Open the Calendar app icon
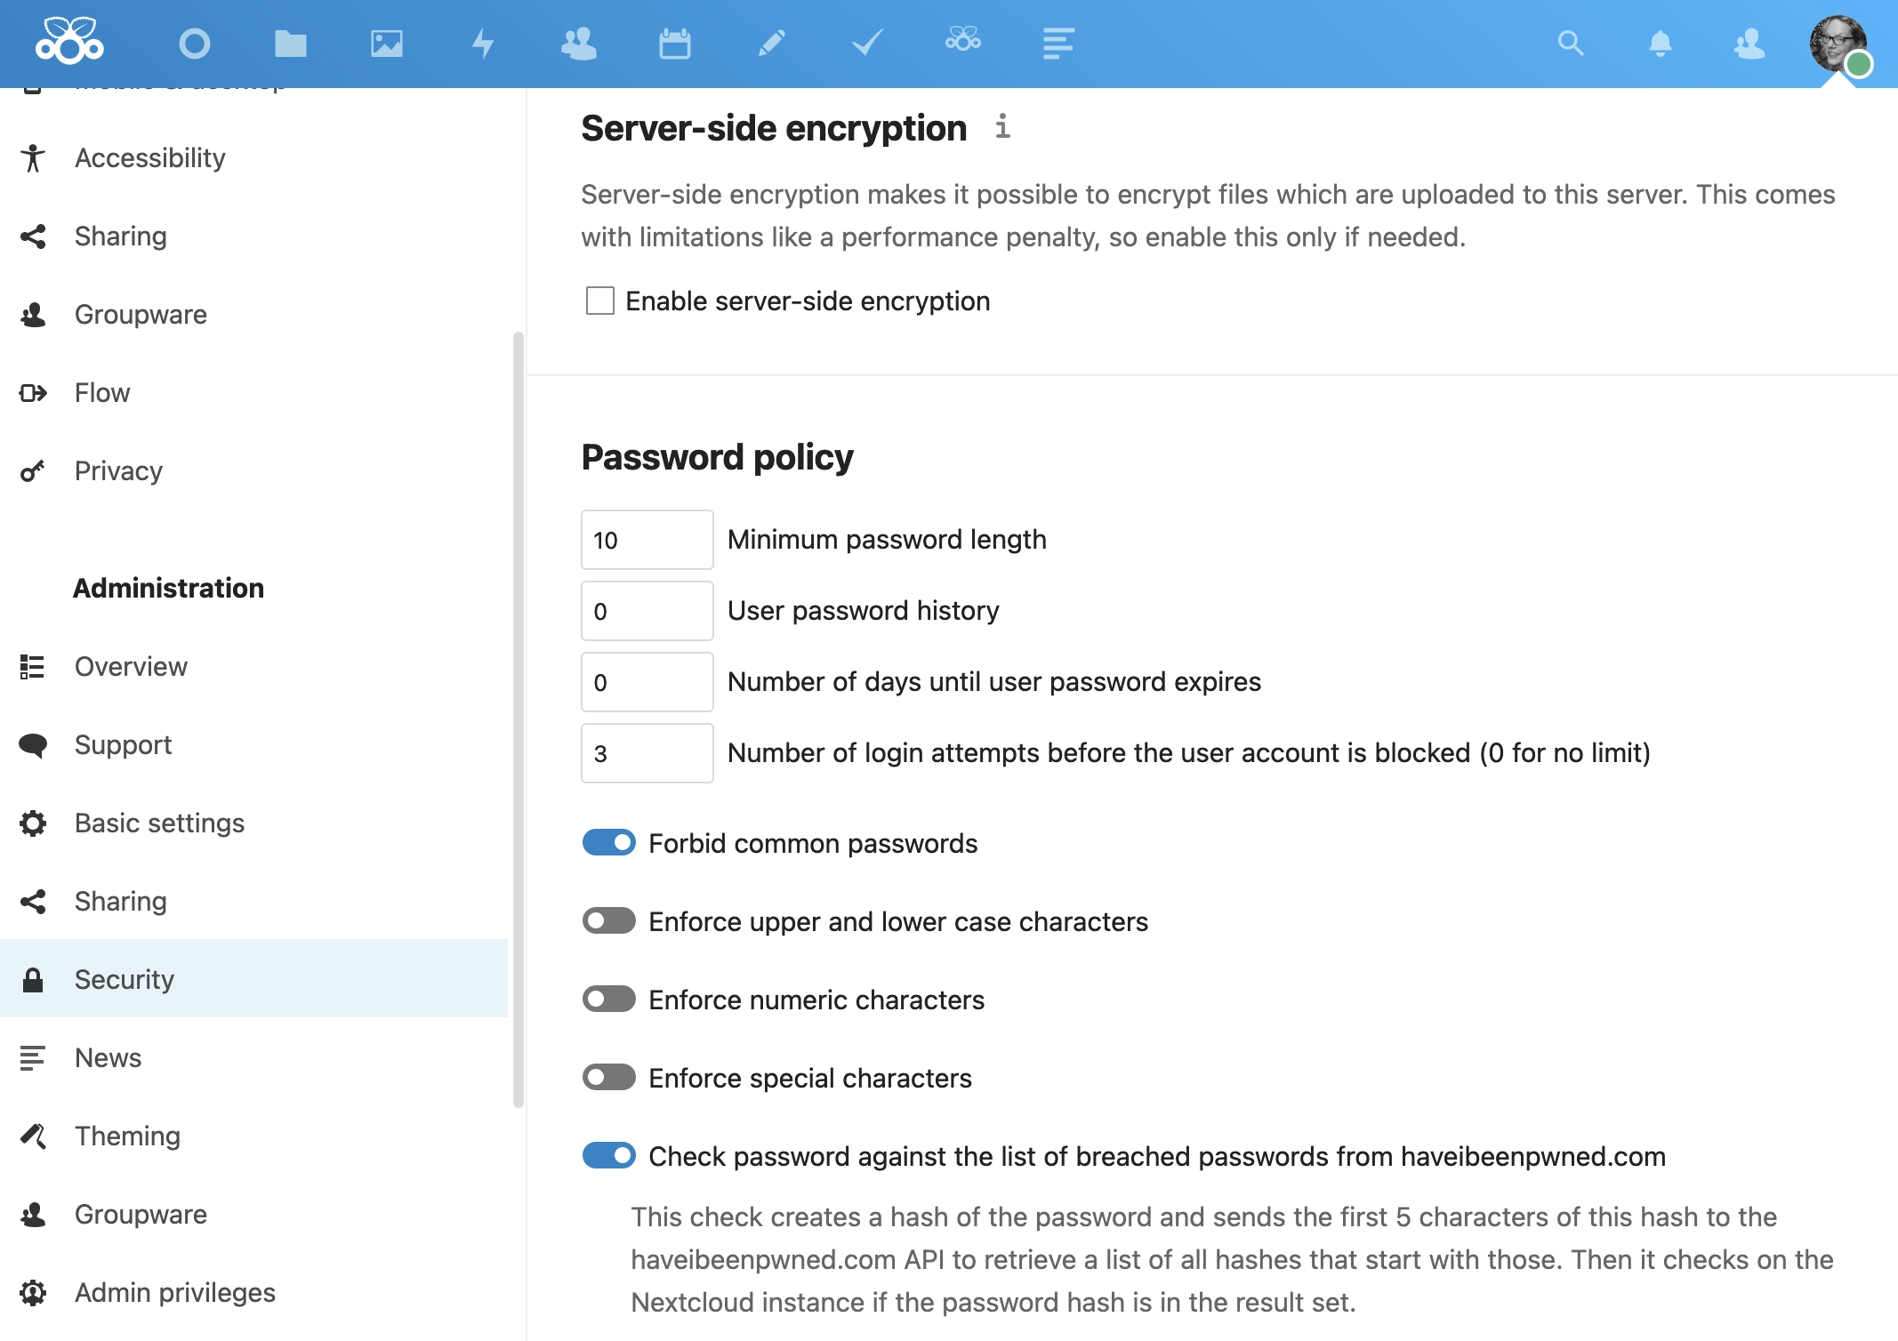The height and width of the screenshot is (1341, 1898). (x=674, y=44)
